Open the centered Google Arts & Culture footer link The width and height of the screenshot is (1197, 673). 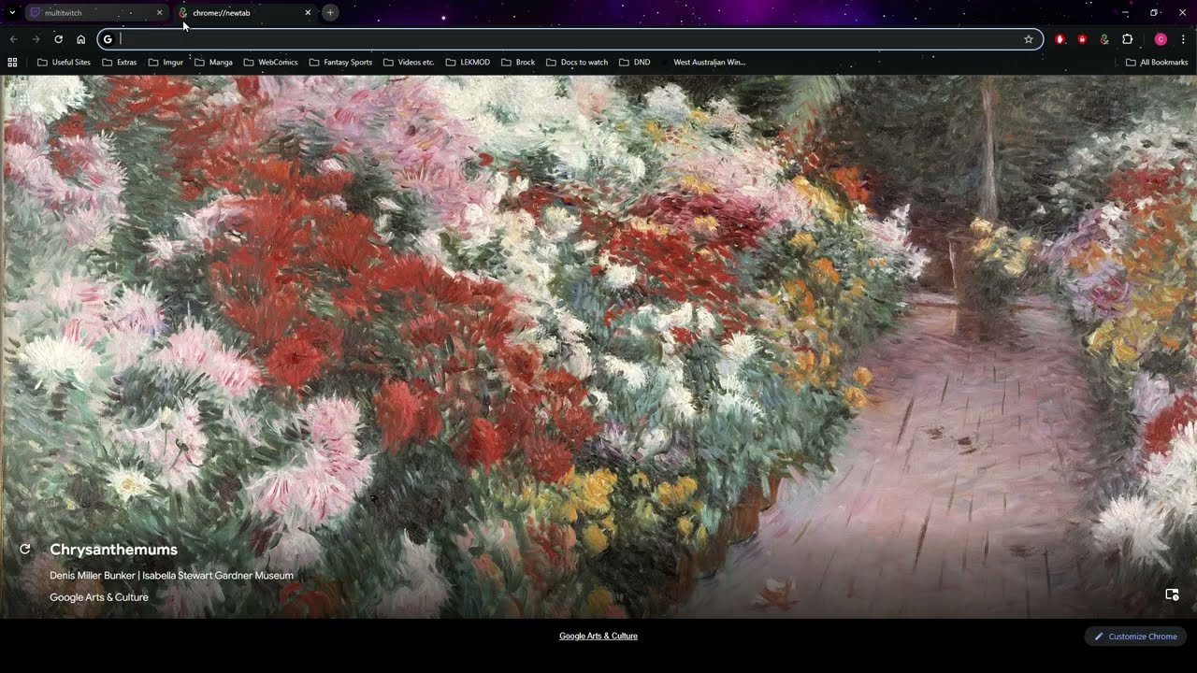(598, 636)
